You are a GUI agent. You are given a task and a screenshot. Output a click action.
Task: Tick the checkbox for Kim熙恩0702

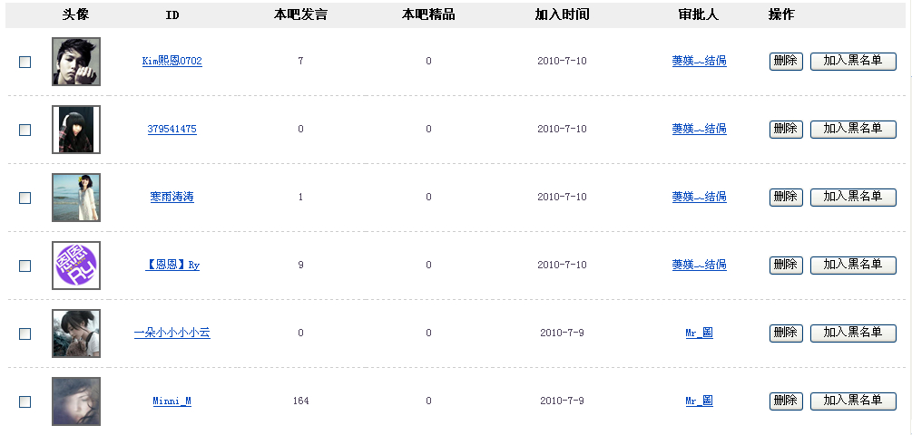(x=25, y=63)
